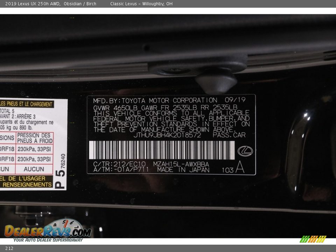The width and height of the screenshot is (336, 252).
Task: Click the '212' paint code caption at bottom
Action: click(x=9, y=248)
